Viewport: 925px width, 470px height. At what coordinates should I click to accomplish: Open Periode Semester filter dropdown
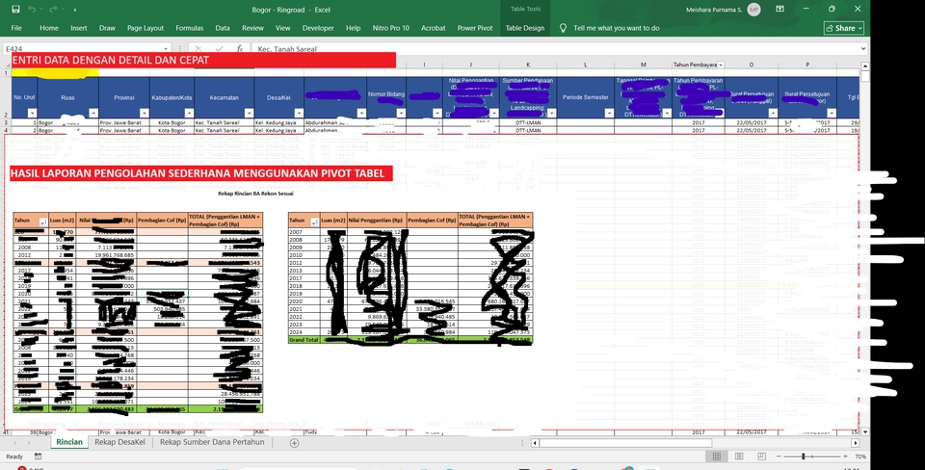[609, 113]
